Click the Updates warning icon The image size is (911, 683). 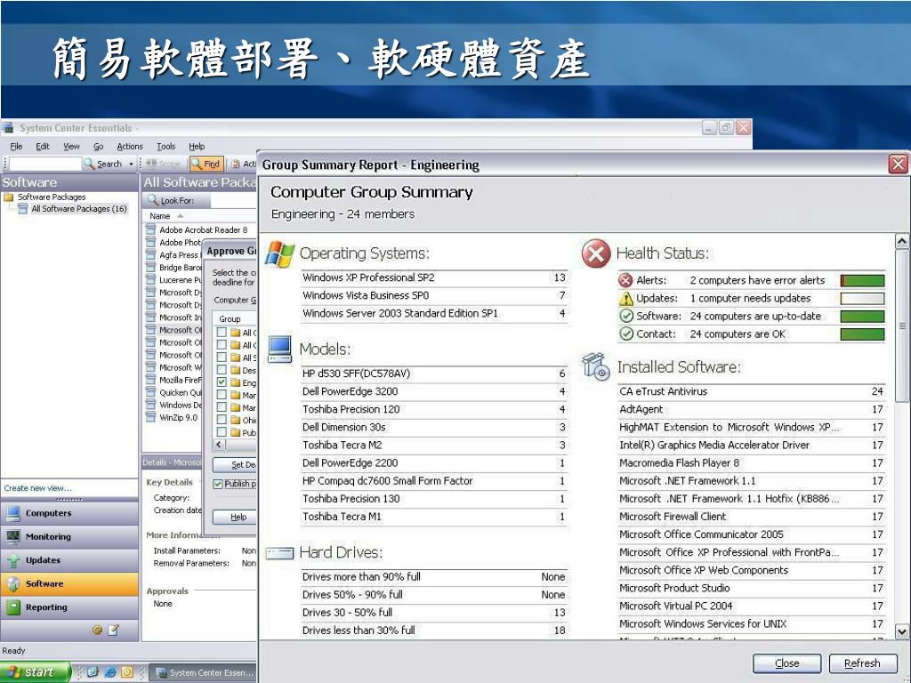[625, 299]
